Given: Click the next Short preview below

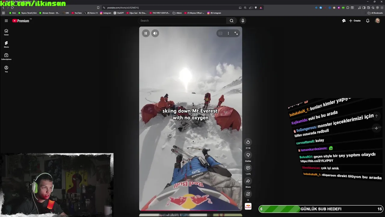Looking at the screenshot, I should [x=191, y=215].
